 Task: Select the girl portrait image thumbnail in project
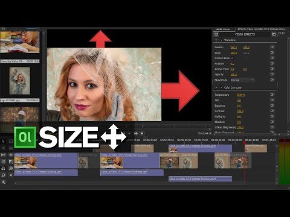tap(20, 81)
